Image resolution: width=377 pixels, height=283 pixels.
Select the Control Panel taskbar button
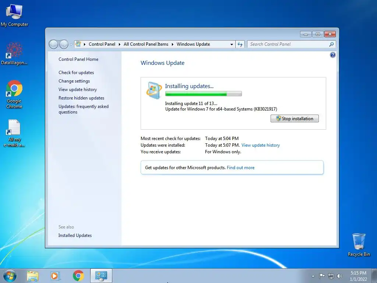point(101,276)
